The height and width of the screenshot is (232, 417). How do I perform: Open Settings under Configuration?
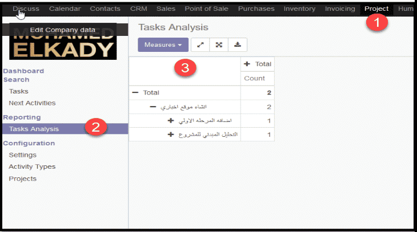[x=23, y=155]
